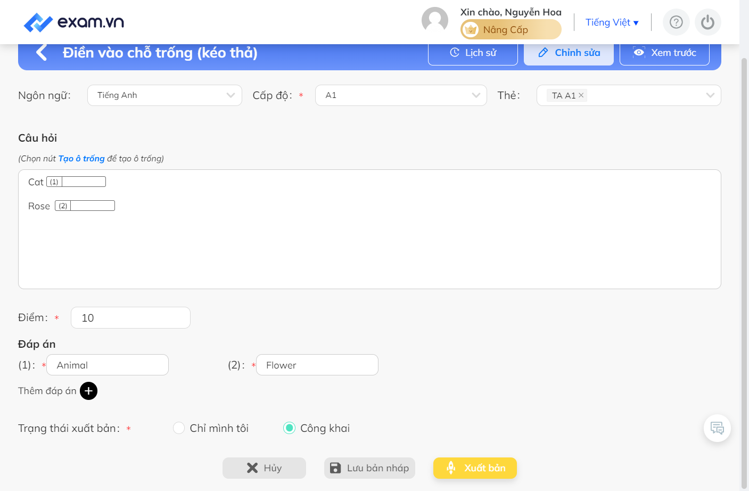Click the Xin chào, Nguyễn Hoa greeting
The width and height of the screenshot is (749, 491).
(x=511, y=12)
